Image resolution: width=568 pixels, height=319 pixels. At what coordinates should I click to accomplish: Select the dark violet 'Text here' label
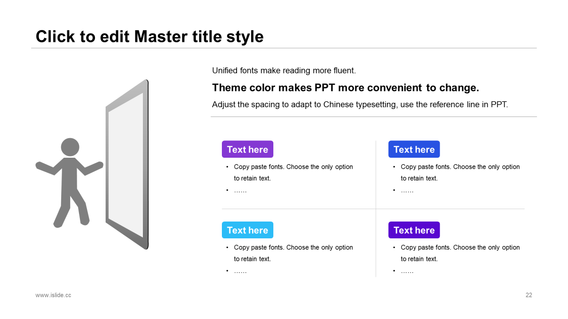pos(414,230)
